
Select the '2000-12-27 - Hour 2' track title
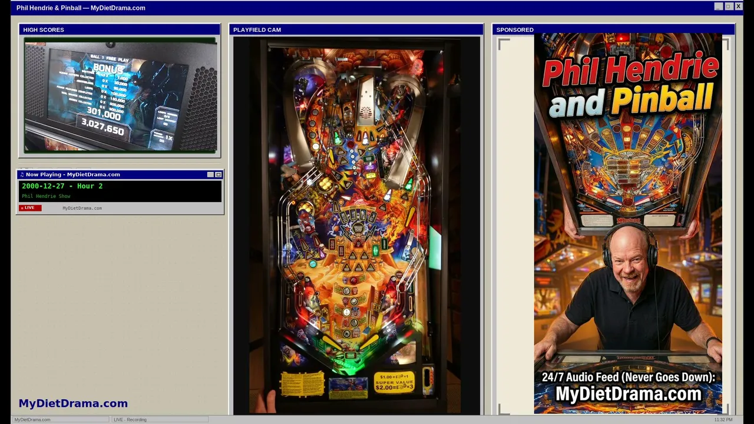tap(62, 186)
